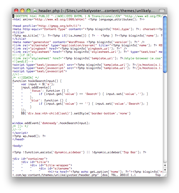Click the "'blur': function ()" line
The image size is (179, 193).
click(48, 100)
